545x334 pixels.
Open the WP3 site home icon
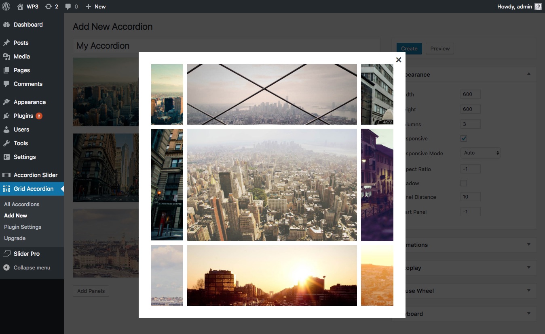click(20, 6)
